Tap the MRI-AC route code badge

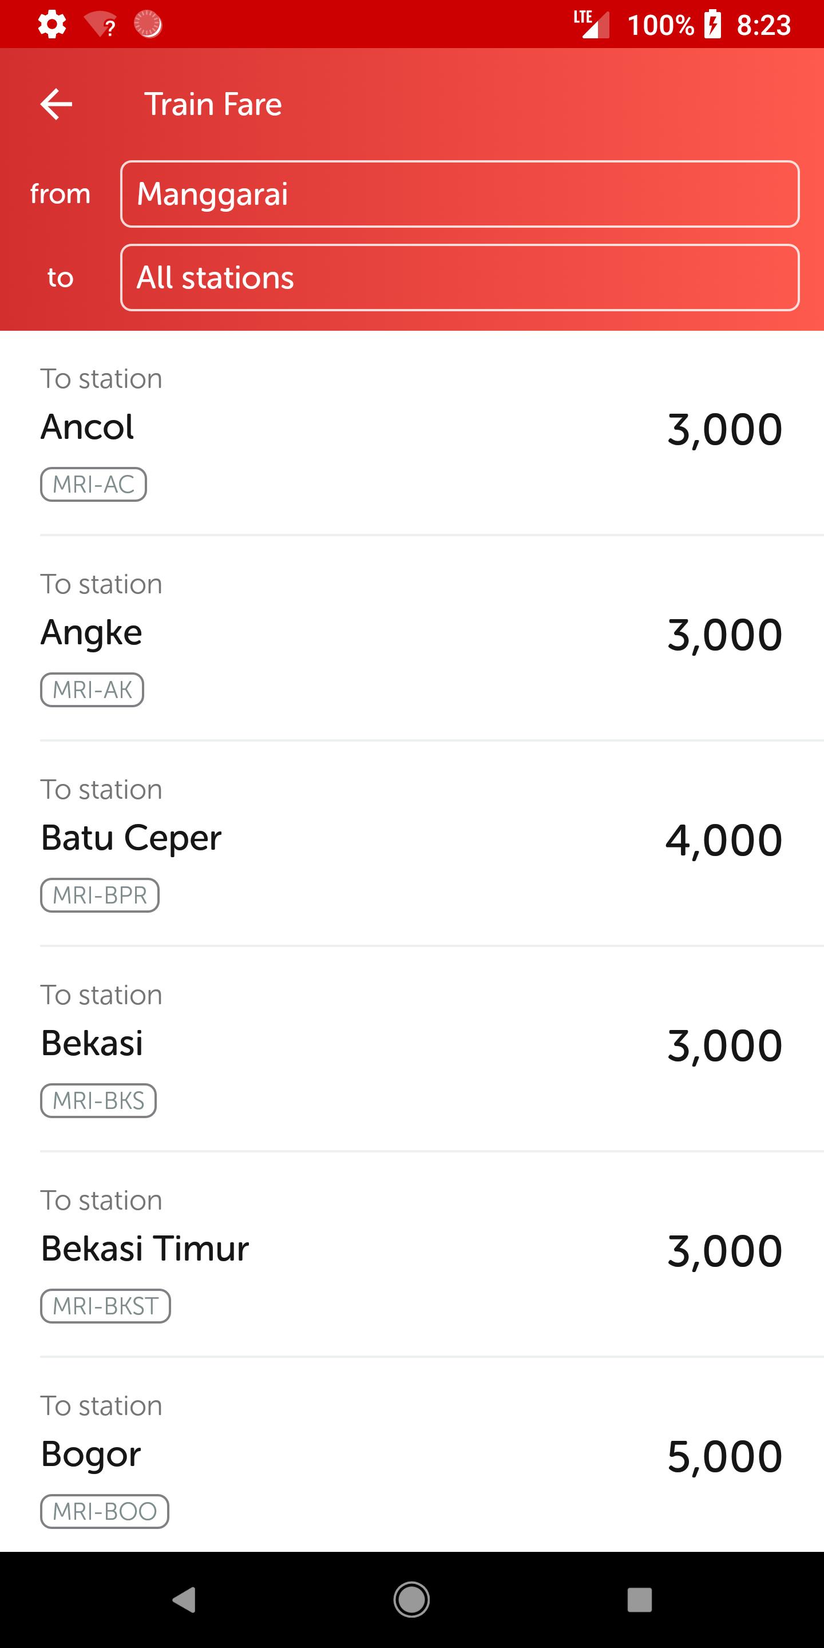click(x=93, y=484)
